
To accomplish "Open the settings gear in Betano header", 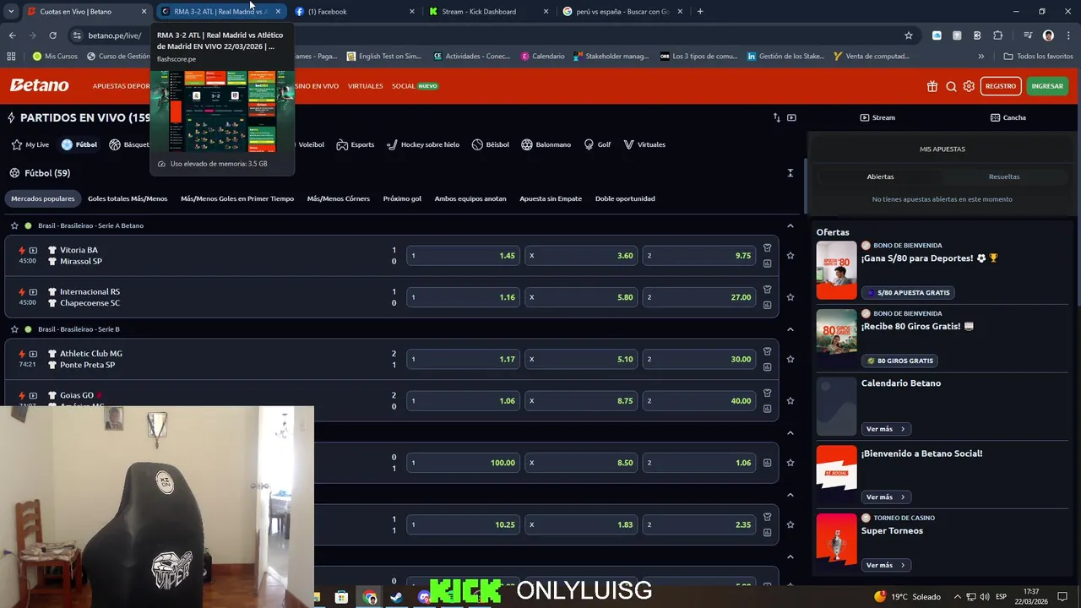I will tap(969, 86).
